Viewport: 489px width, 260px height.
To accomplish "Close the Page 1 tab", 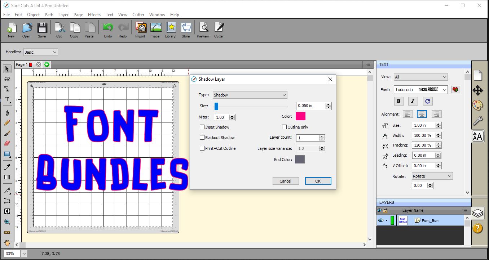I will click(39, 64).
